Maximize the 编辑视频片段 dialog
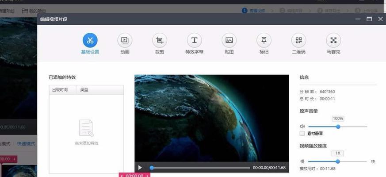Image resolution: width=386 pixels, height=177 pixels. click(369, 19)
